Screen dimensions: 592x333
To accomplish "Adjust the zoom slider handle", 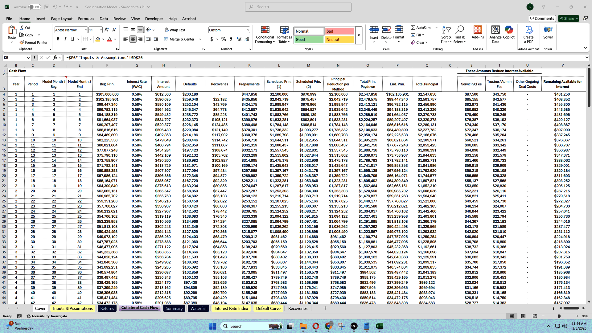I will click(x=559, y=316).
